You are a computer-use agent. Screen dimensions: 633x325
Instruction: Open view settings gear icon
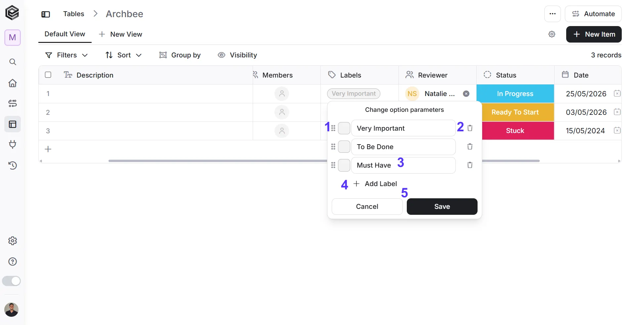tap(552, 34)
